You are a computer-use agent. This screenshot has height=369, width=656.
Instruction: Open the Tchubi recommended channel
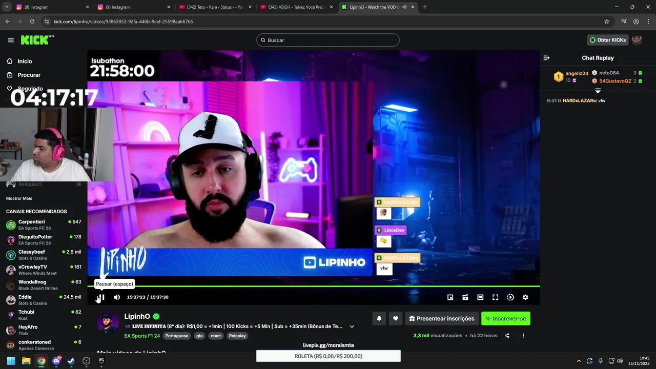point(44,315)
